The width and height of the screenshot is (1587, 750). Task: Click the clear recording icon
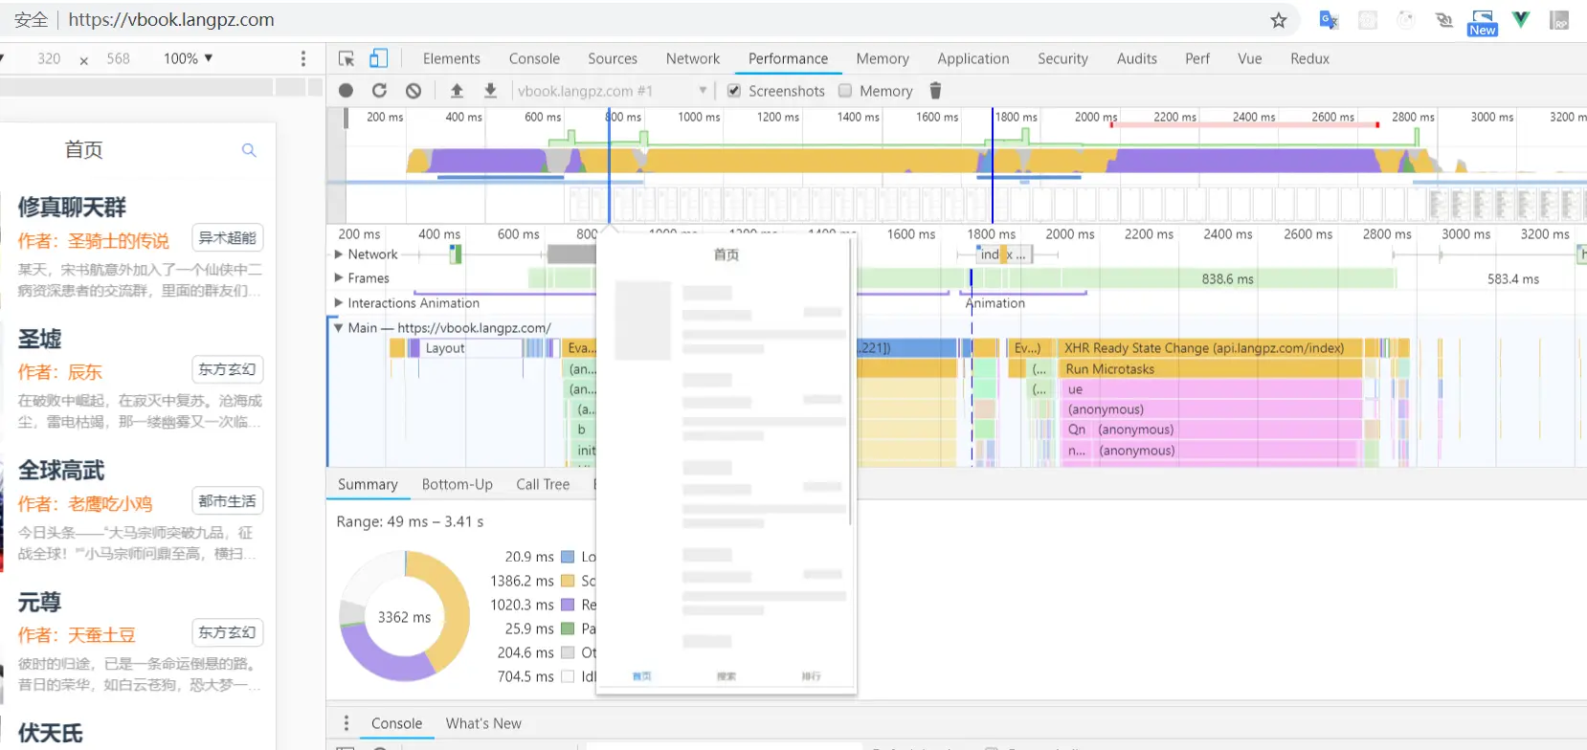tap(414, 91)
